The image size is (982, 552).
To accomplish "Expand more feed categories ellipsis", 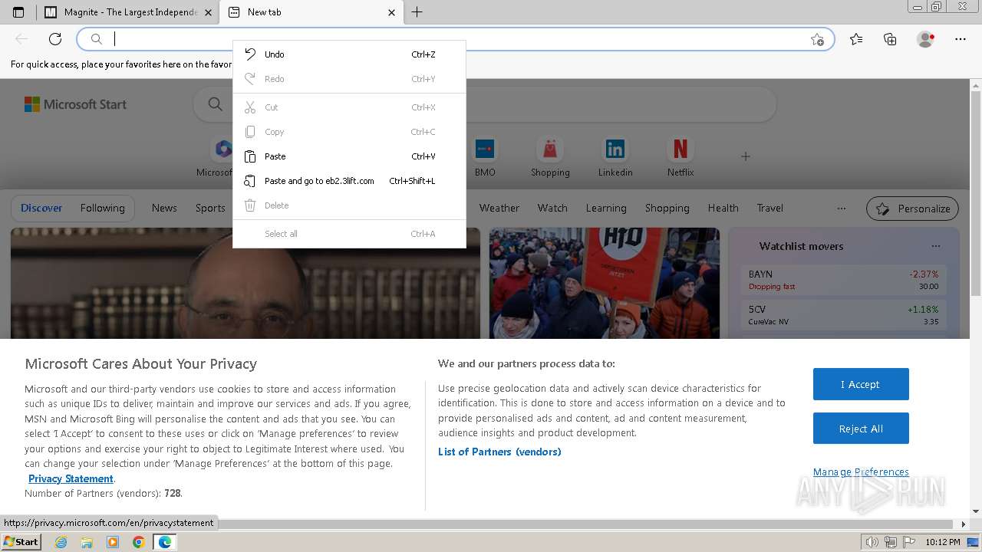I will [x=841, y=208].
